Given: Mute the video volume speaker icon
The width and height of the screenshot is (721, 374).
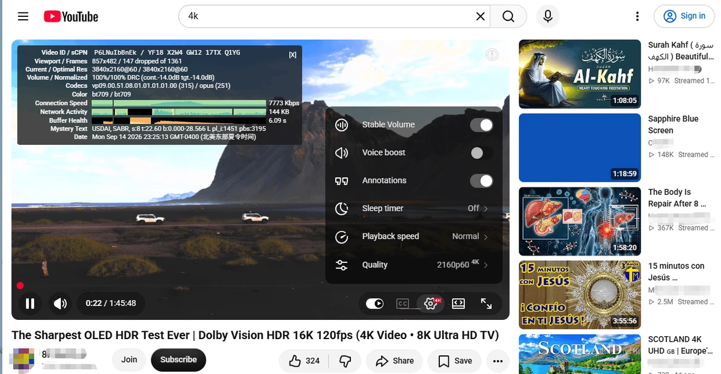Looking at the screenshot, I should (60, 304).
